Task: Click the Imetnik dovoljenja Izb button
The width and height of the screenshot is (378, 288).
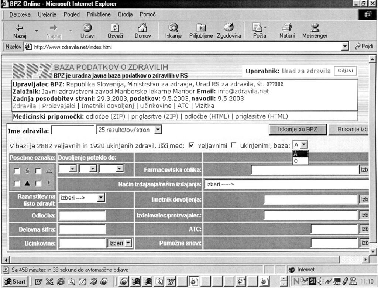Action: (x=364, y=199)
